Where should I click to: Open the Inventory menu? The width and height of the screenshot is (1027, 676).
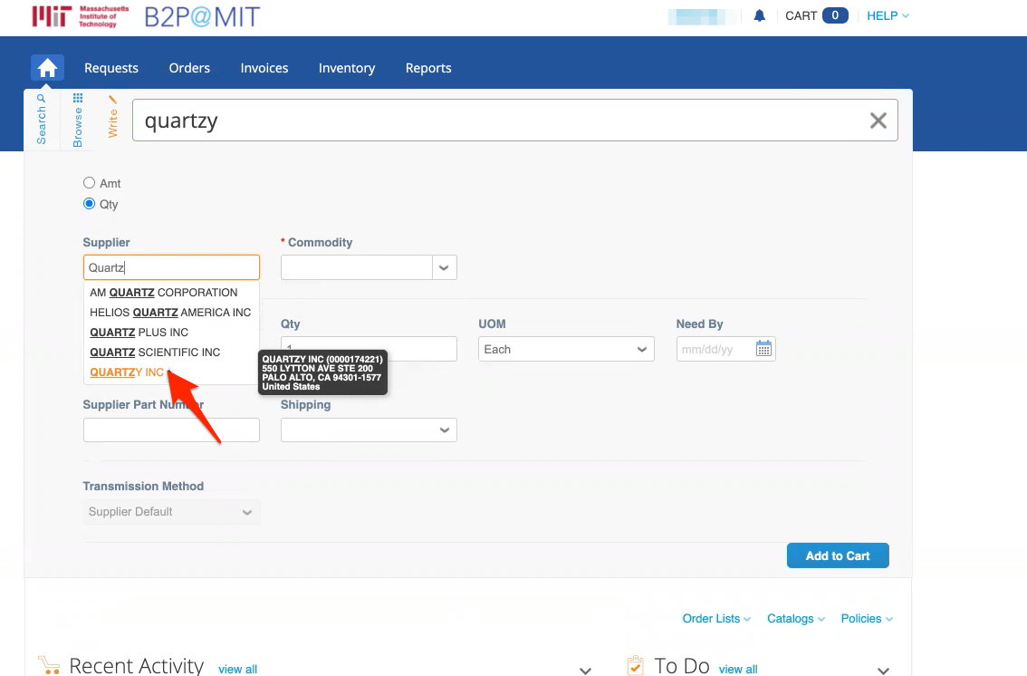pyautogui.click(x=347, y=68)
